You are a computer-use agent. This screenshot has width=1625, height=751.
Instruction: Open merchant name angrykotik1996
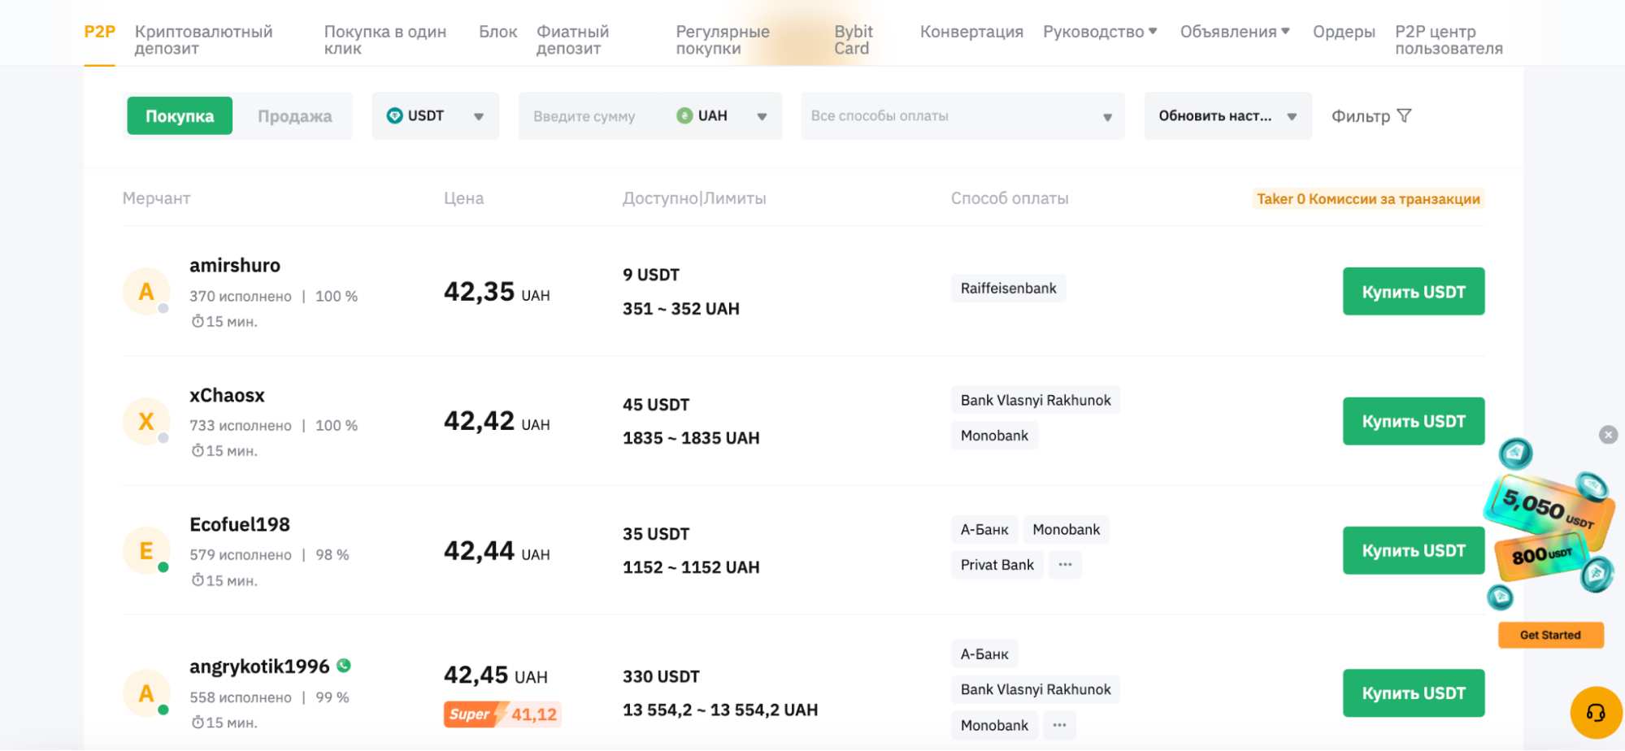(259, 666)
